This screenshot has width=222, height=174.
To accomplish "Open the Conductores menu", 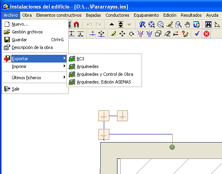I will pos(117,15).
